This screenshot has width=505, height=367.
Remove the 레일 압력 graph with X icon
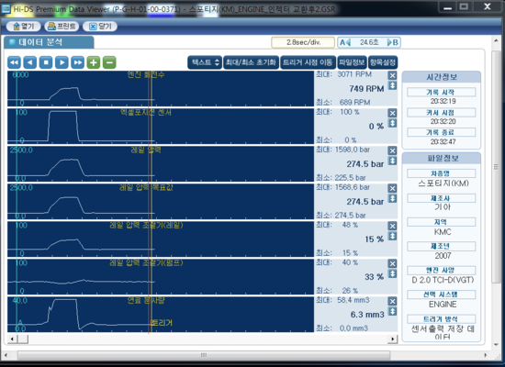[x=392, y=151]
